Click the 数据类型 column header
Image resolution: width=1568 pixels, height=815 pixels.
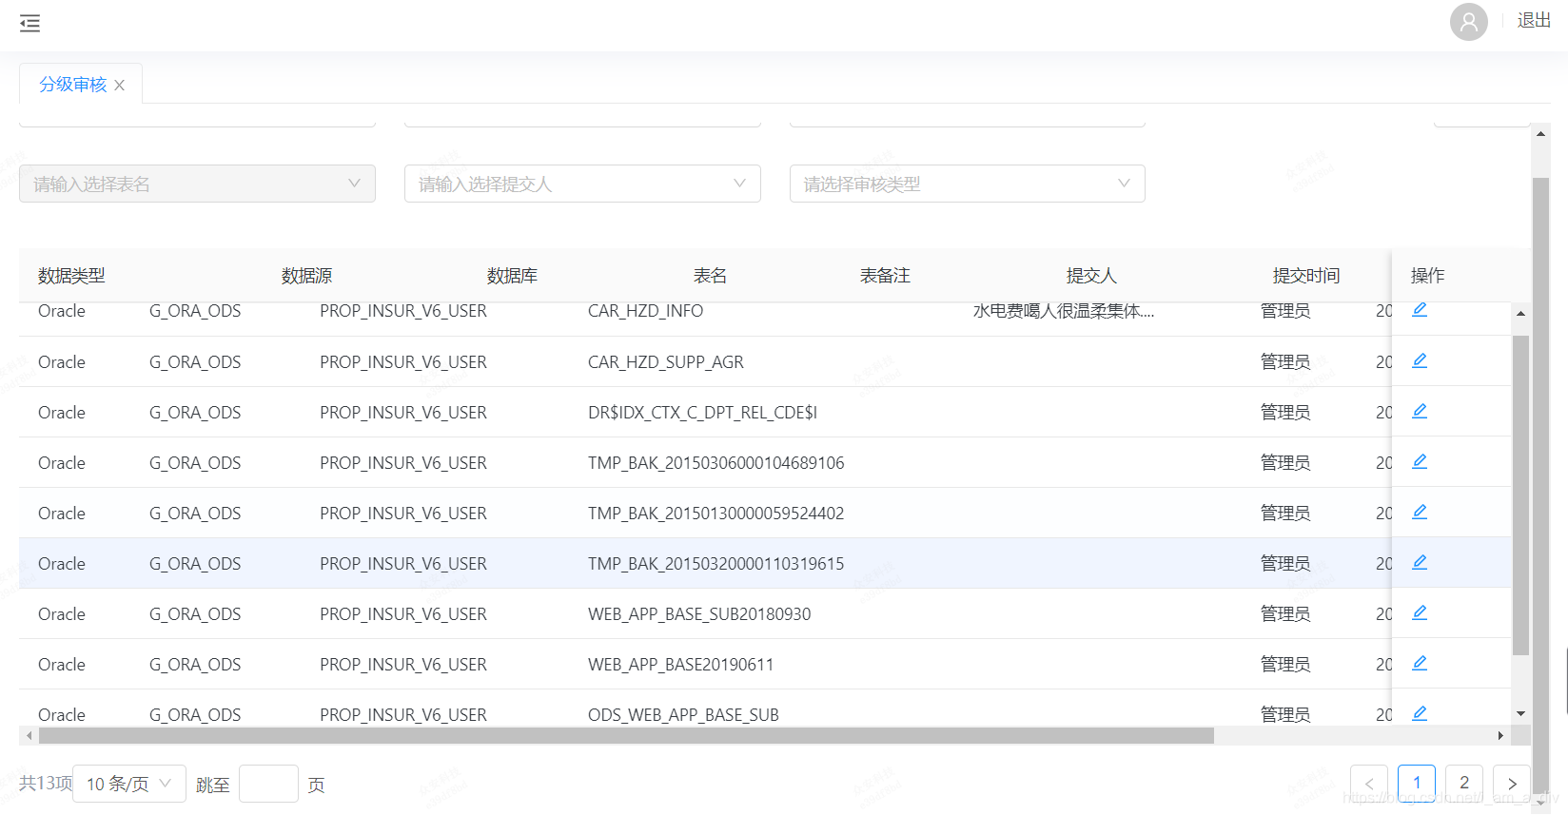[71, 276]
